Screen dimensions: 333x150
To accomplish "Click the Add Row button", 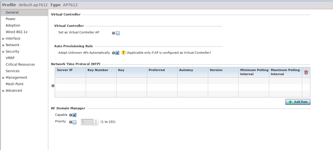I will (298, 102).
